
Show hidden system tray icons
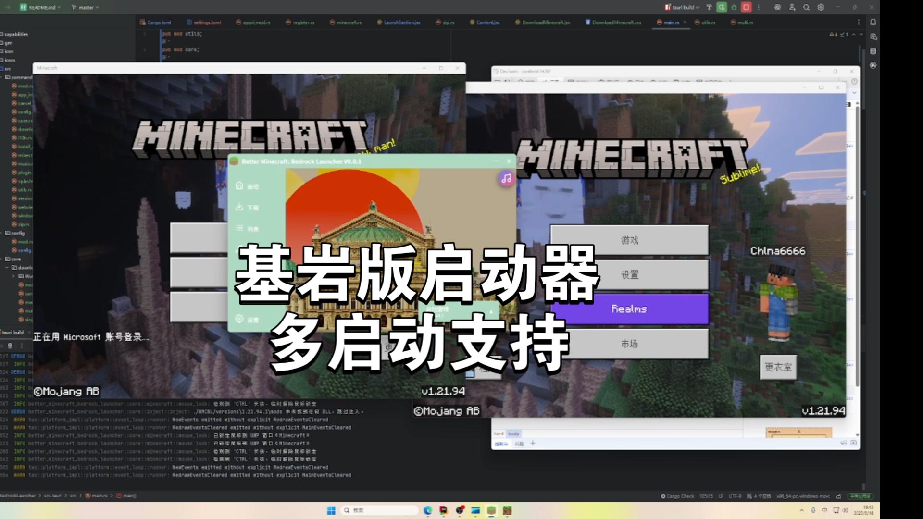click(x=801, y=510)
